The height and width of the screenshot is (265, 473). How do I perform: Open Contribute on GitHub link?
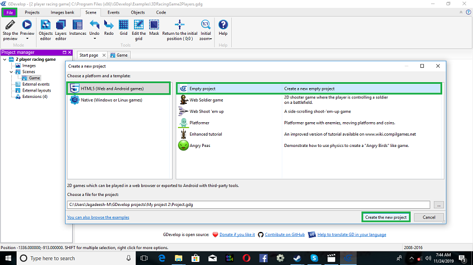pyautogui.click(x=284, y=234)
